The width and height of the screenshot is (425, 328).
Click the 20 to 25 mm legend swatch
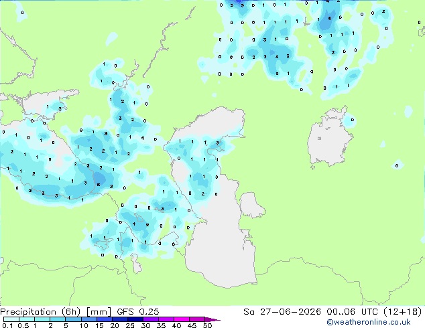[119, 319]
